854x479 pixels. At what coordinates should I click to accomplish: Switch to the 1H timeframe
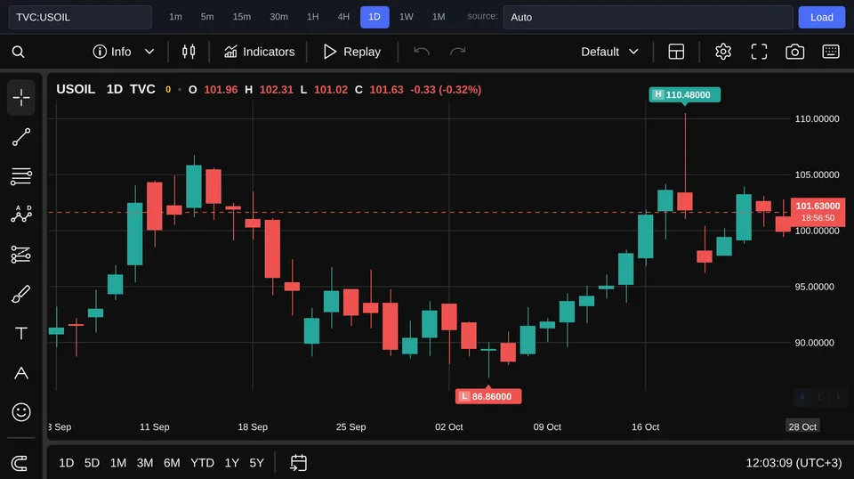(312, 17)
